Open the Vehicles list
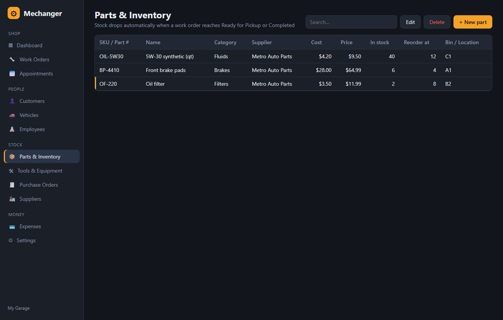The width and height of the screenshot is (503, 320). [x=42, y=115]
